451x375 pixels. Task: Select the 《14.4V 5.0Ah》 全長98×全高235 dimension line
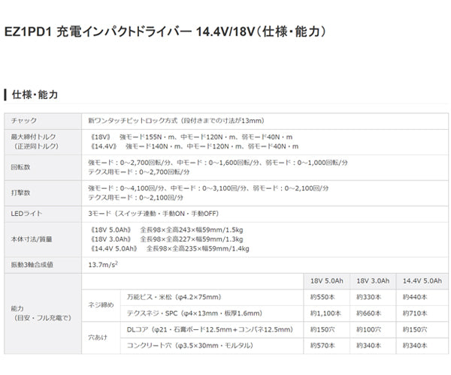pyautogui.click(x=170, y=249)
